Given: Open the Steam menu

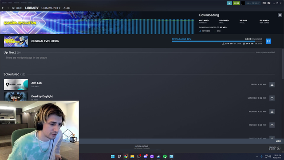Looking at the screenshot, I should coord(4,3).
